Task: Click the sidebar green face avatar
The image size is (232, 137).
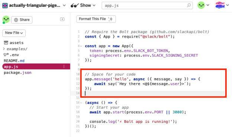Action: (6, 20)
